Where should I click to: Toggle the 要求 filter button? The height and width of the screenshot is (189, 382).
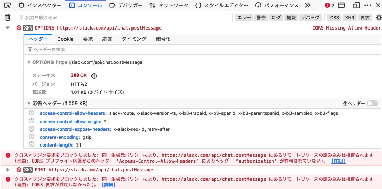tap(365, 17)
